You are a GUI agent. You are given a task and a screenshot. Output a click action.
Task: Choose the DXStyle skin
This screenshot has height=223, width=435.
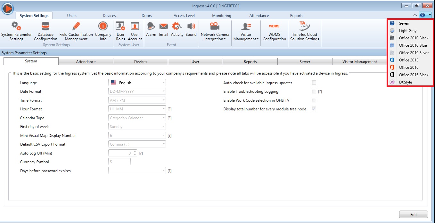[410, 82]
